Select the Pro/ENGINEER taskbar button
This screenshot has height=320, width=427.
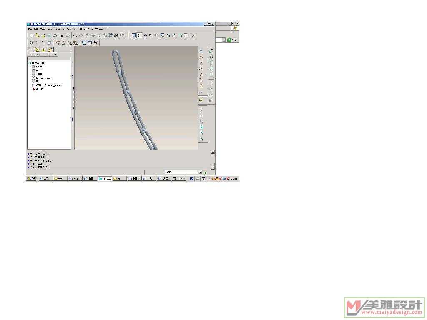(x=105, y=178)
